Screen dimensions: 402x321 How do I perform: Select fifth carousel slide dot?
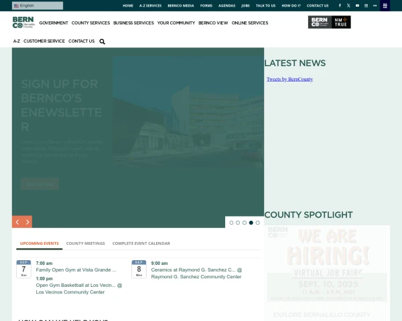coord(258,223)
